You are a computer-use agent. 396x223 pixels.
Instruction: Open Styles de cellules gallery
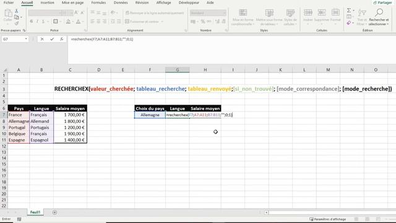(x=290, y=17)
